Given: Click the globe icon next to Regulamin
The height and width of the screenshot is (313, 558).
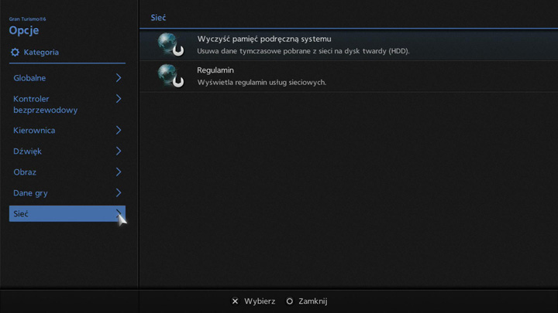Looking at the screenshot, I should coord(170,75).
